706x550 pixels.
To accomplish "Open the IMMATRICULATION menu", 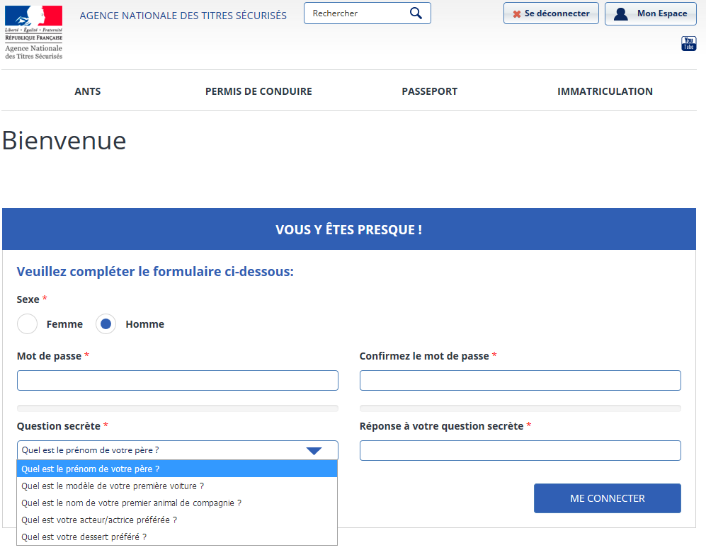I will pyautogui.click(x=605, y=91).
